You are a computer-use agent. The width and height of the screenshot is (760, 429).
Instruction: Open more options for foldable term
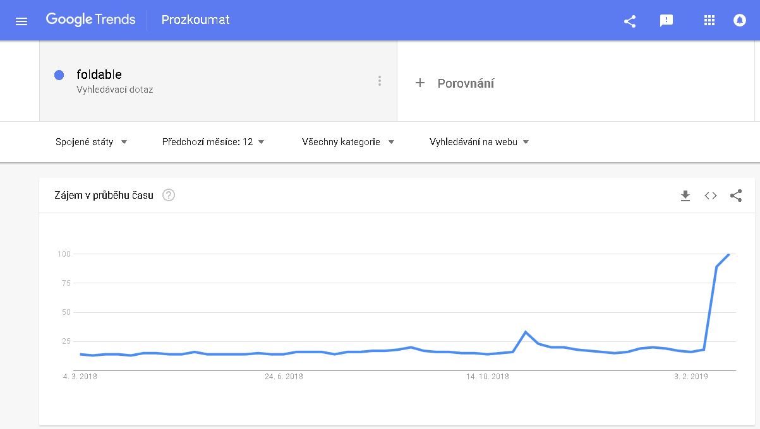click(x=380, y=81)
